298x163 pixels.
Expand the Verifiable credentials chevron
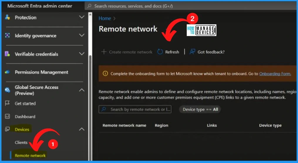(82, 54)
